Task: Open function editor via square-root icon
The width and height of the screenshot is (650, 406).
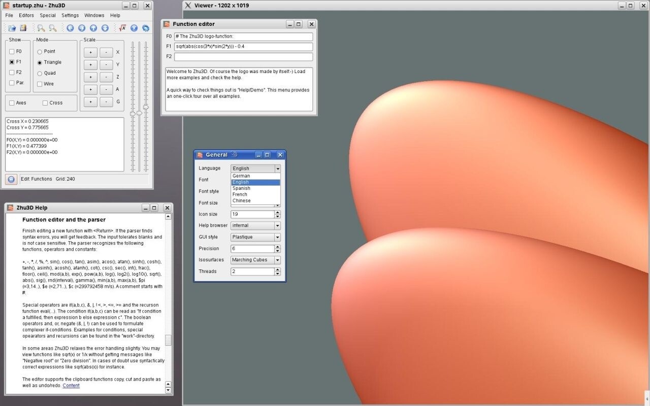Action: pos(122,28)
